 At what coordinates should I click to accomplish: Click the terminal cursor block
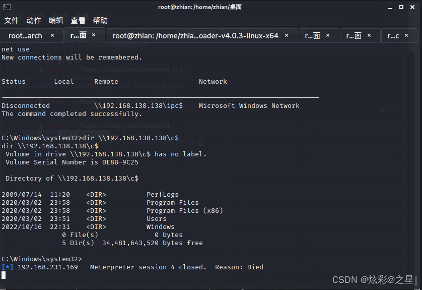click(4, 275)
